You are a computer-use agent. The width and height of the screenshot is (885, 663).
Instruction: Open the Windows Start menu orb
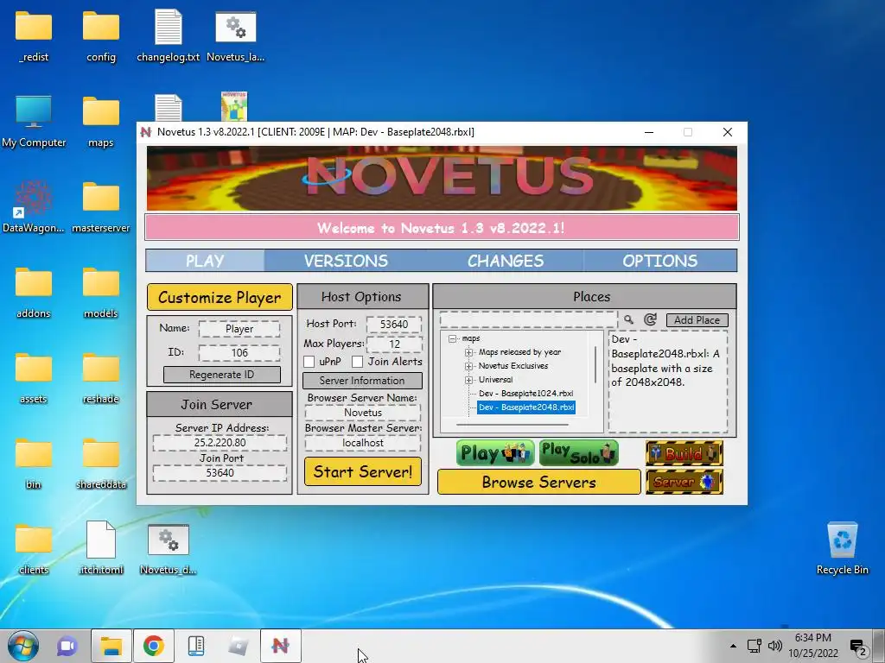(x=23, y=646)
